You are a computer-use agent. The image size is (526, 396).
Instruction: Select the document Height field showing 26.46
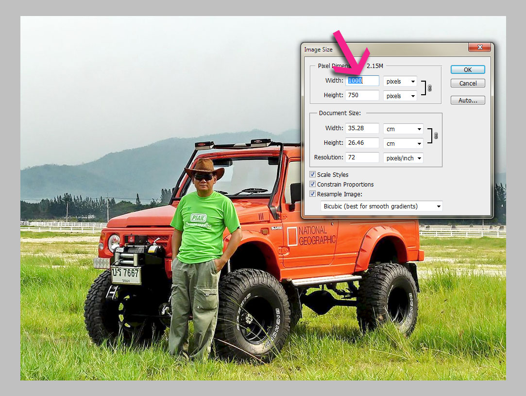(x=362, y=143)
